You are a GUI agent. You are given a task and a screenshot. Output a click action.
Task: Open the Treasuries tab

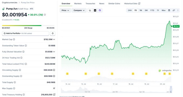pos(90,3)
